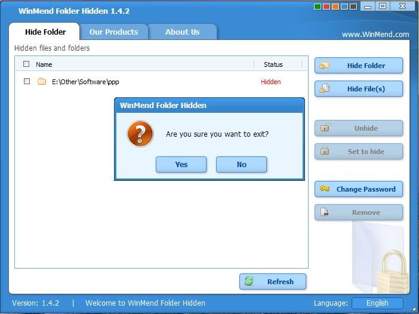
Task: Click the key icon for Change Password
Action: click(325, 189)
